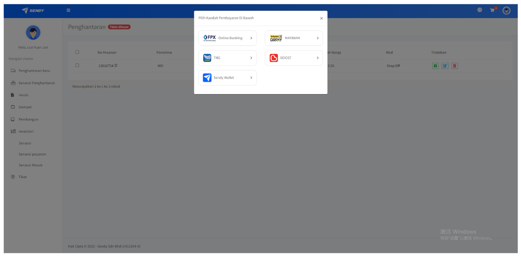521x256 pixels.
Task: Click the Drop Off mode cell
Action: pos(393,66)
